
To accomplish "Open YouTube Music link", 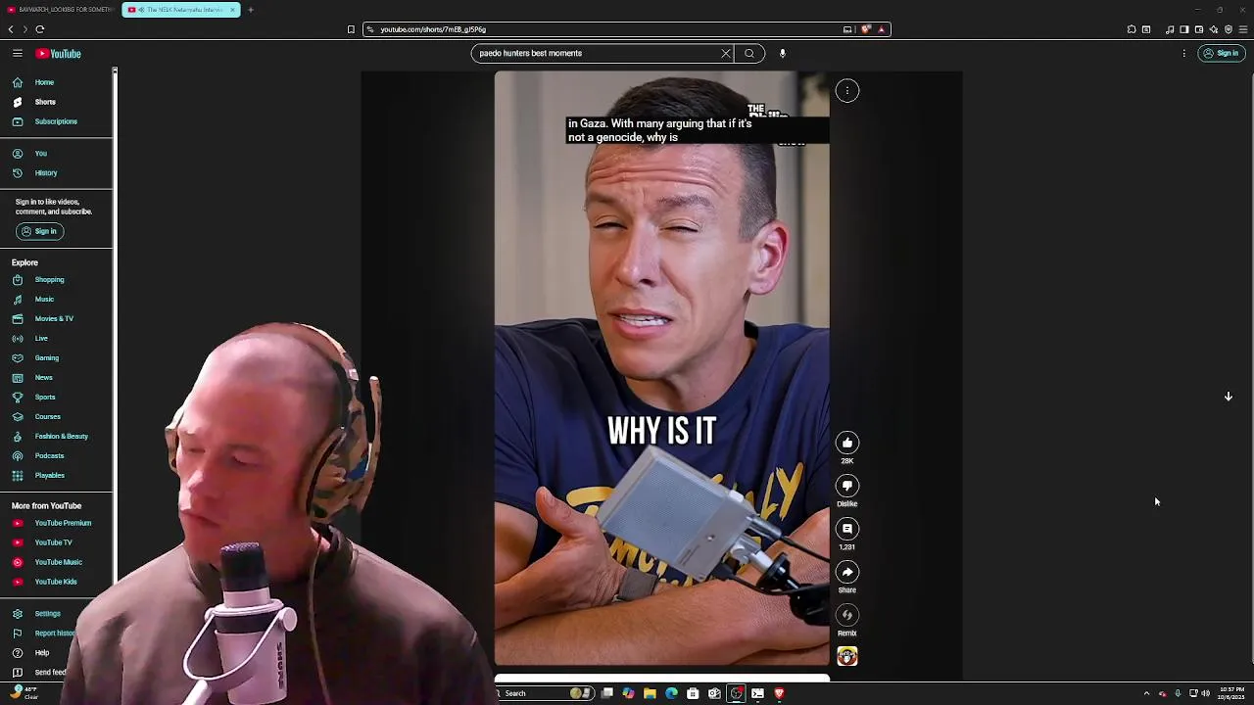I will (x=57, y=562).
